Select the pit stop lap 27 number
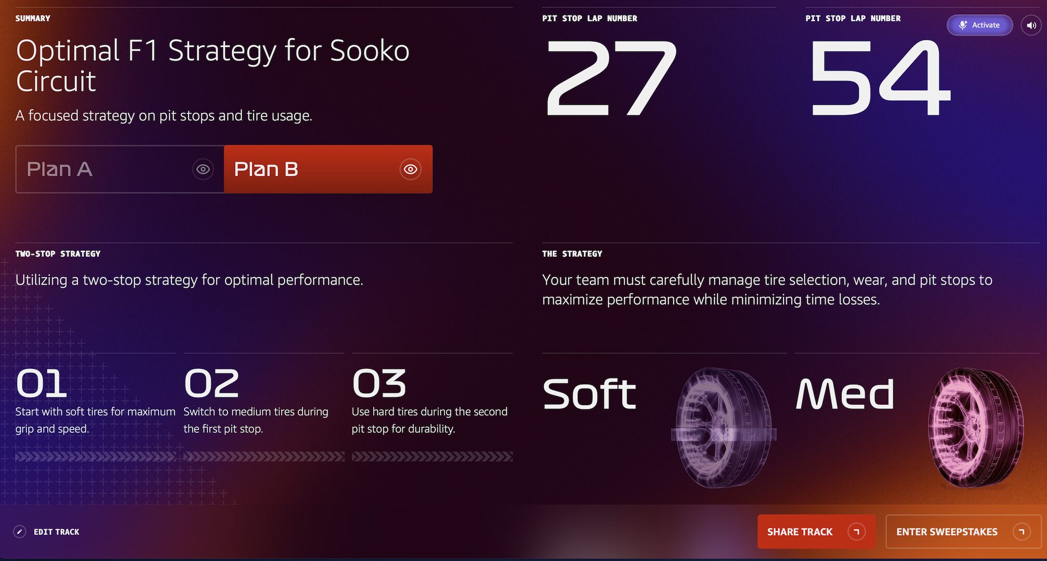1047x561 pixels. [x=611, y=78]
